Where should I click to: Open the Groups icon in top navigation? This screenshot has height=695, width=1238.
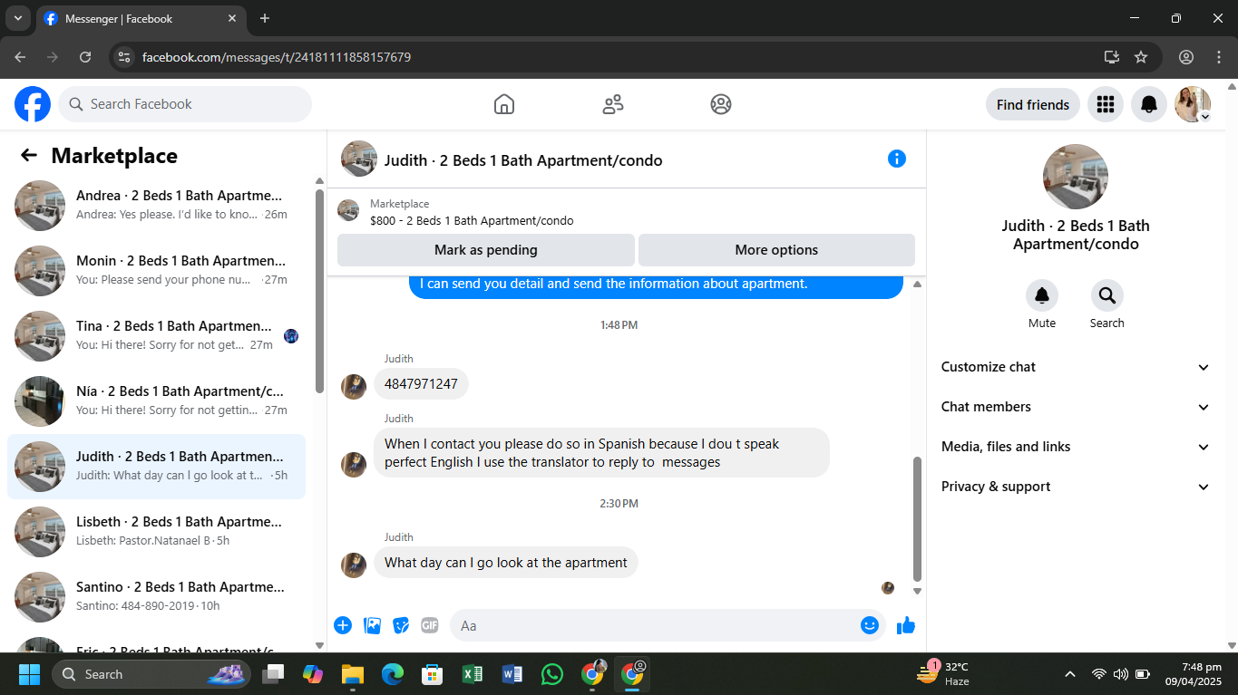coord(721,104)
